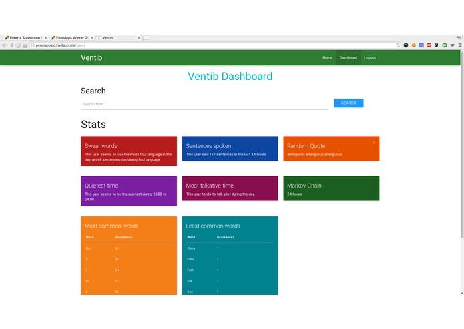Select the count 69 in Most common words
Image resolution: width=464 pixels, height=329 pixels.
point(117,248)
